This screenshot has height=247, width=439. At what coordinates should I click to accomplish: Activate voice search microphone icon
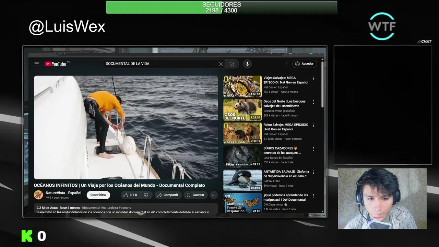pos(247,64)
